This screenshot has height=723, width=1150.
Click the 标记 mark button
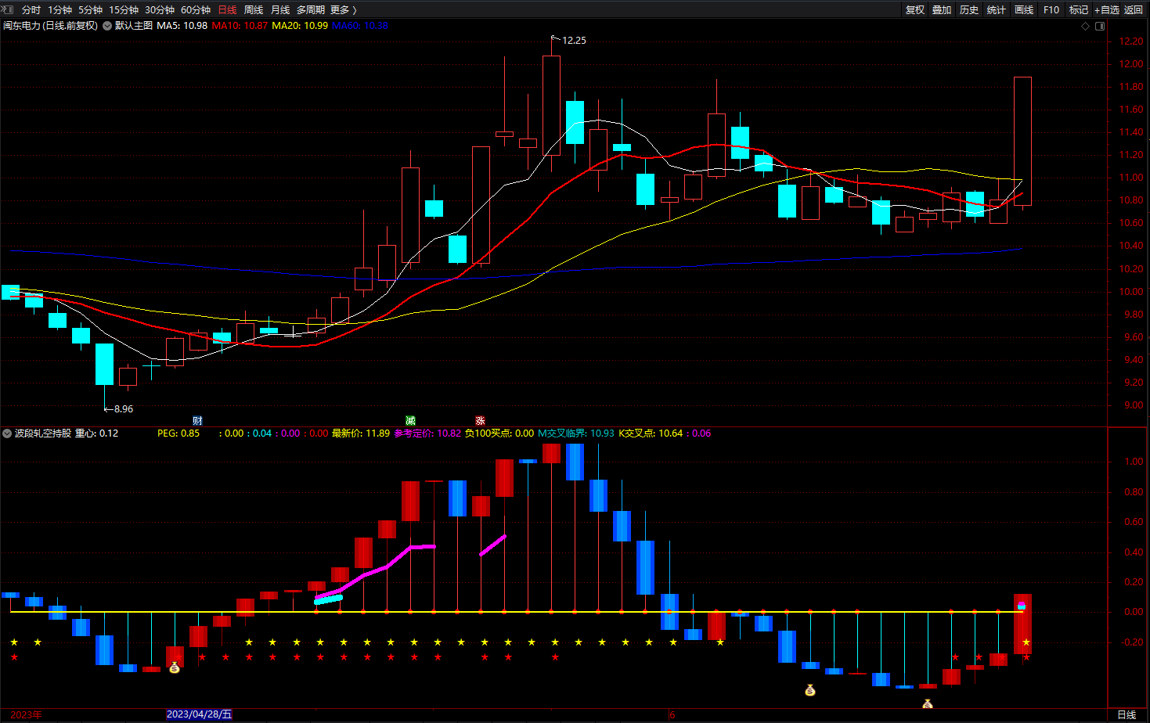tap(1079, 9)
